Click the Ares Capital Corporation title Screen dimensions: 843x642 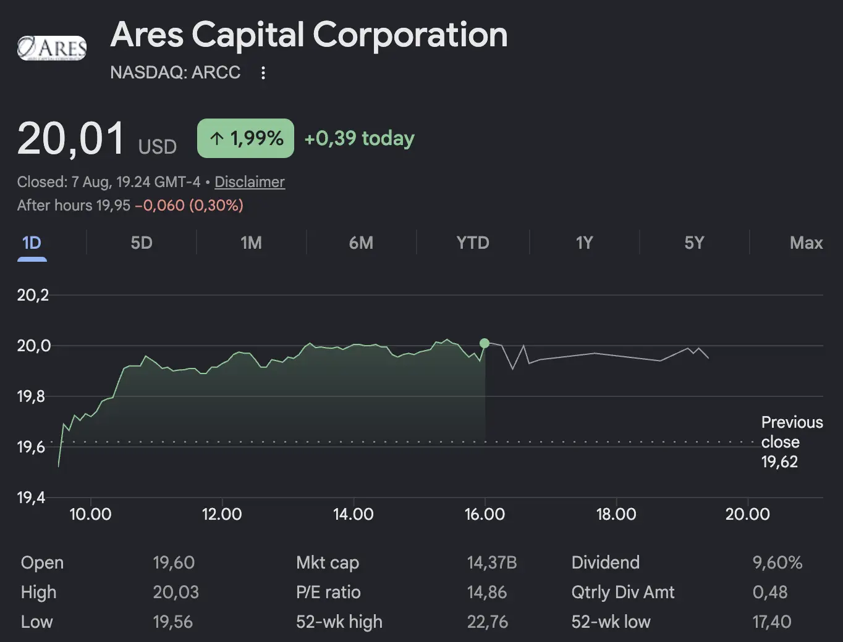(x=309, y=35)
